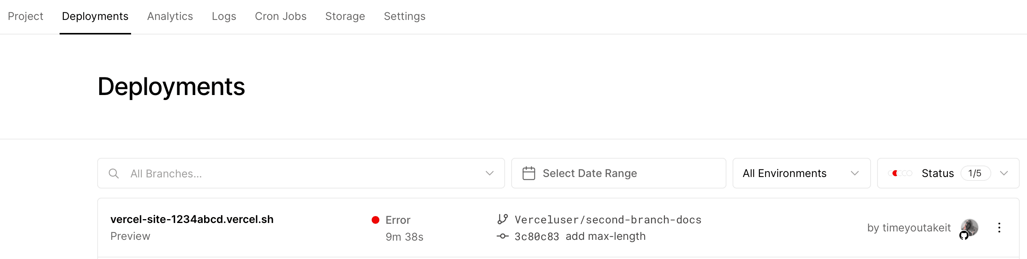Click the Select Date Range field
1027x259 pixels.
589,173
